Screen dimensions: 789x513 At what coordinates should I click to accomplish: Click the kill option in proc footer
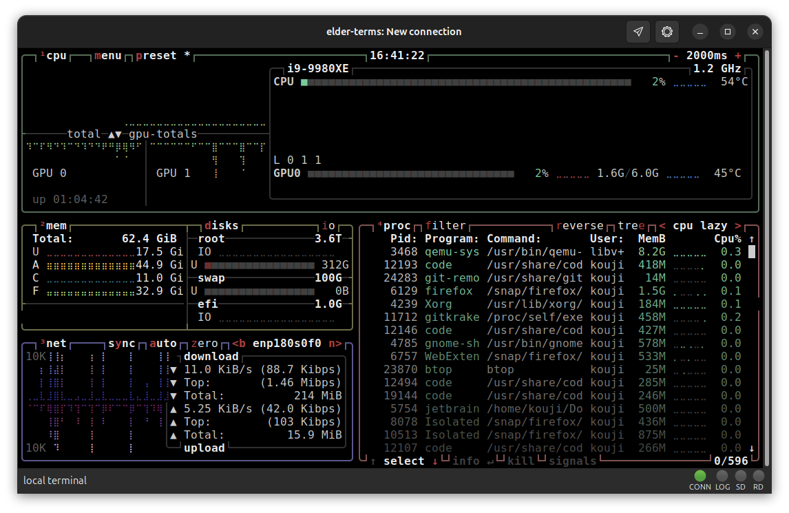520,461
